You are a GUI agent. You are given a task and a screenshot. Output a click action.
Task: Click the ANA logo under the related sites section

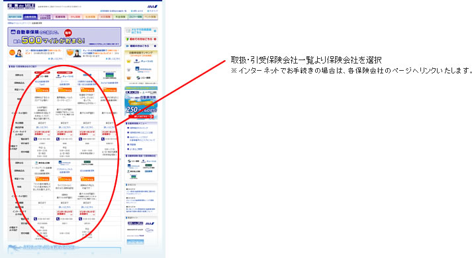[x=150, y=224]
